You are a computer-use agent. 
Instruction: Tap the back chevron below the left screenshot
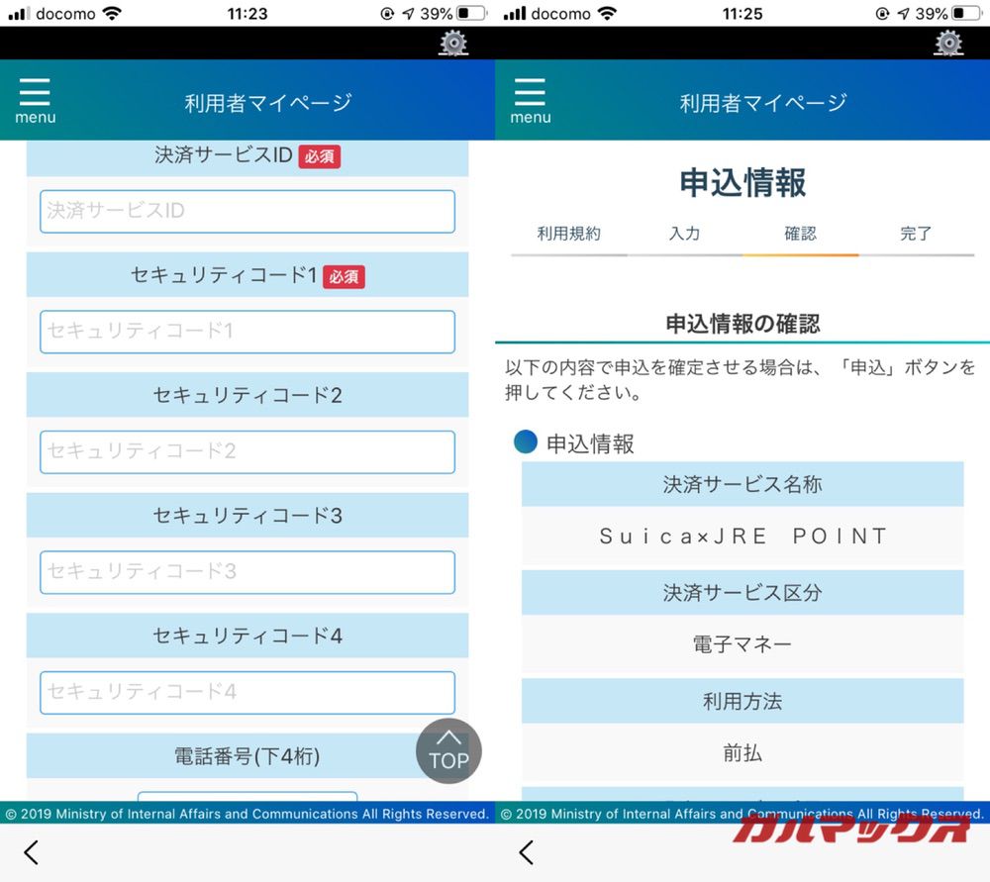[31, 852]
